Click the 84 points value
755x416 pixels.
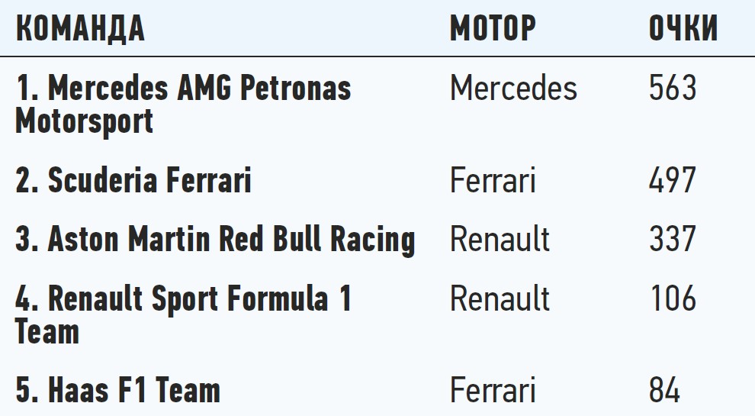click(664, 391)
